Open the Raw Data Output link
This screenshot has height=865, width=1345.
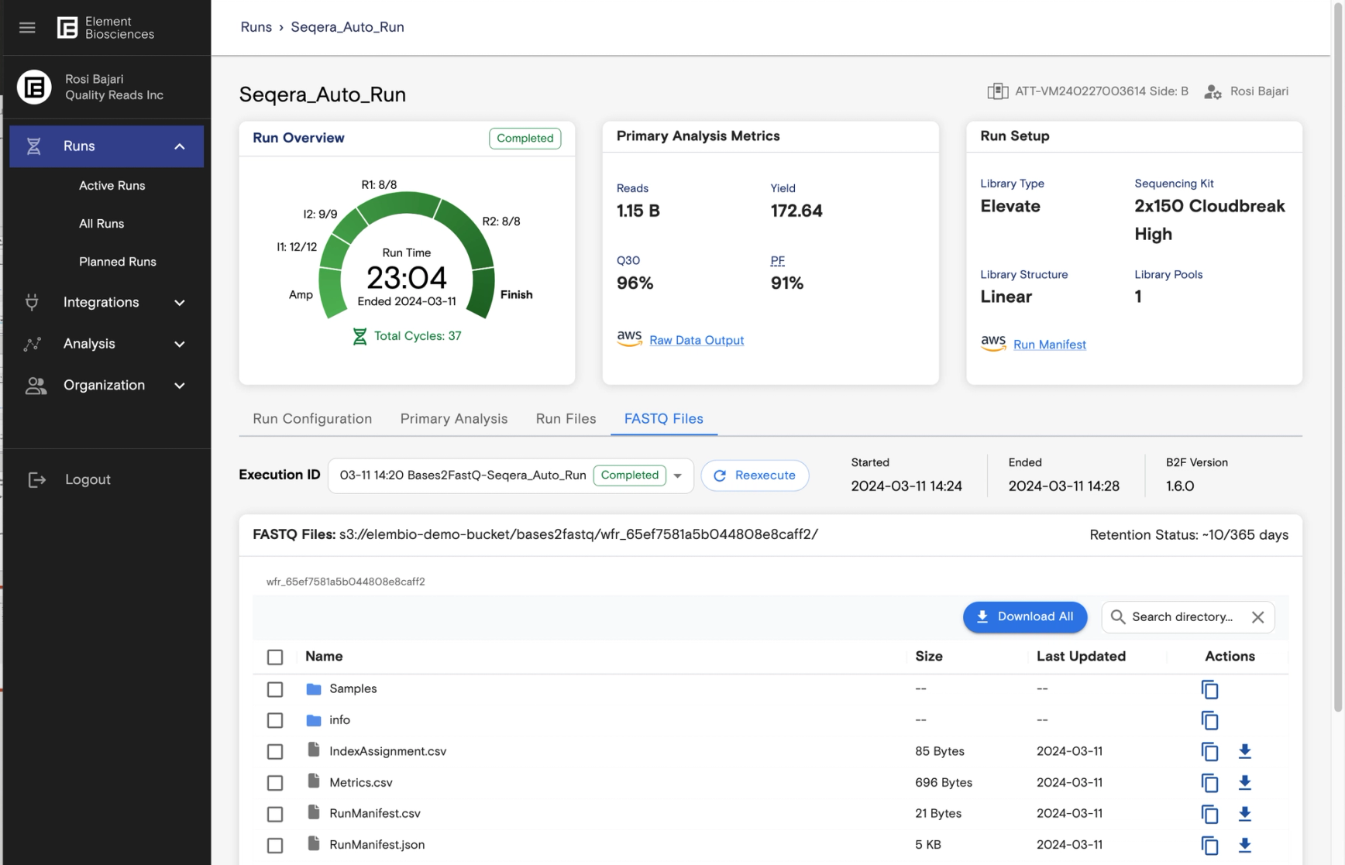tap(696, 340)
